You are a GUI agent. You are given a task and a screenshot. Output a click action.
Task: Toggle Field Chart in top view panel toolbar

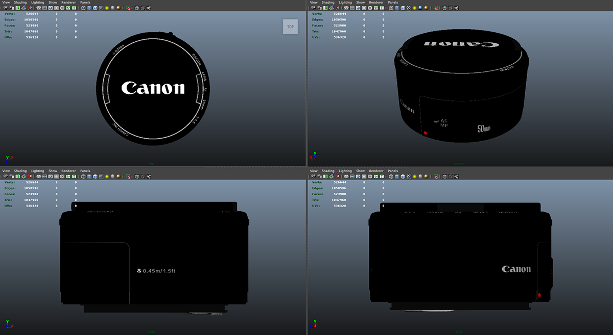[x=62, y=8]
